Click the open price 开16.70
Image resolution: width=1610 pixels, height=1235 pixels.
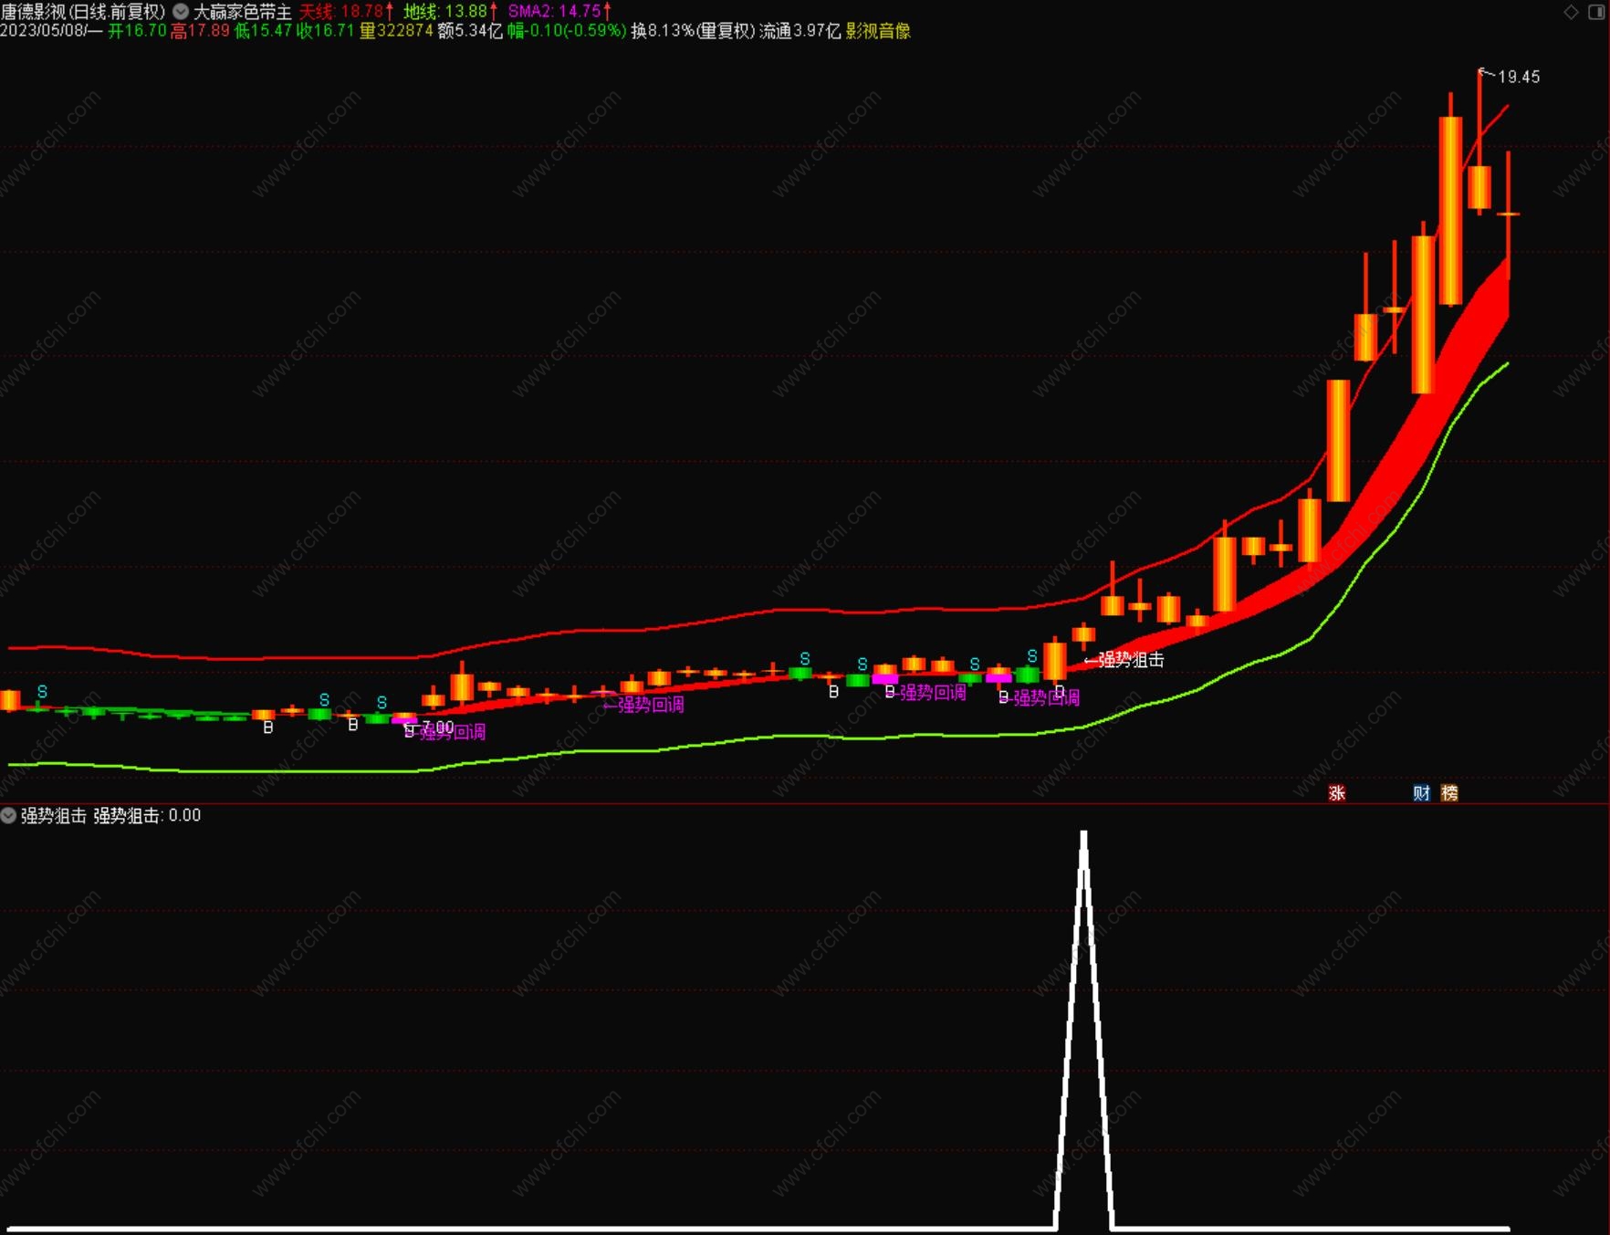(x=137, y=31)
